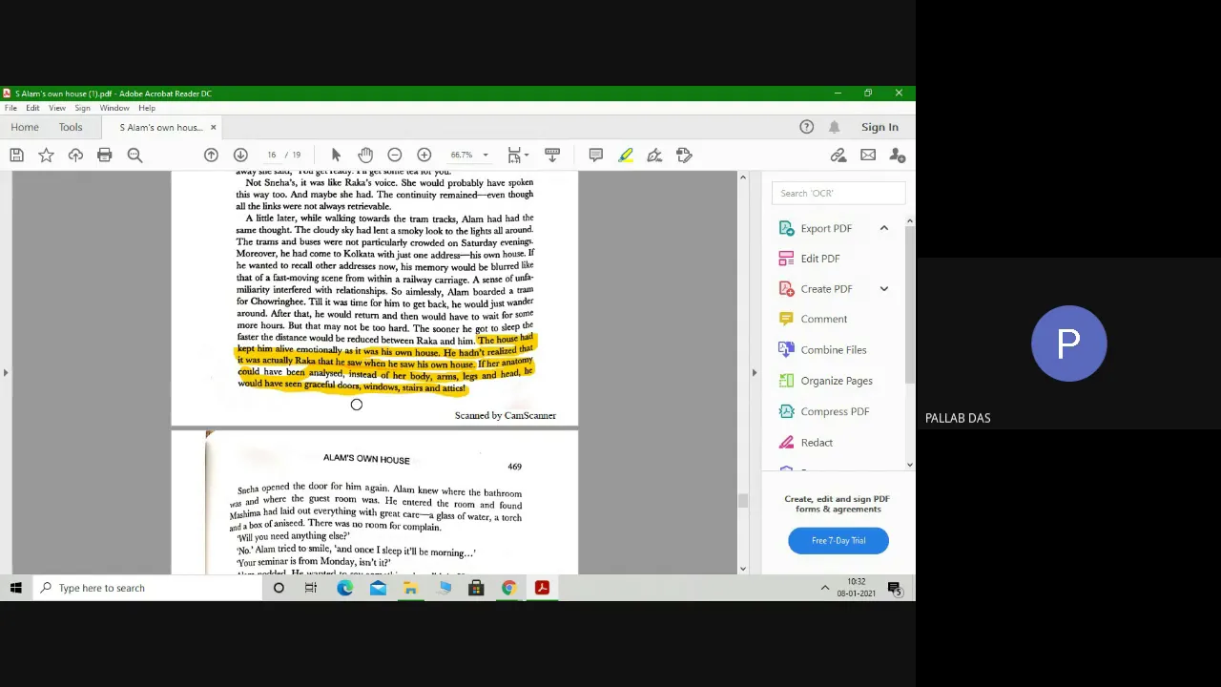Viewport: 1221px width, 687px height.
Task: Open the Action Center notifications
Action: tap(895, 588)
